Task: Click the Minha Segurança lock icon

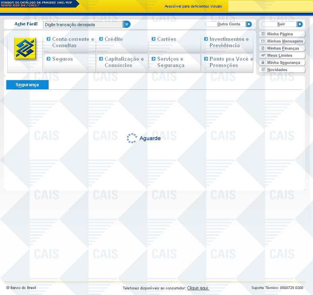Action: pos(263,63)
